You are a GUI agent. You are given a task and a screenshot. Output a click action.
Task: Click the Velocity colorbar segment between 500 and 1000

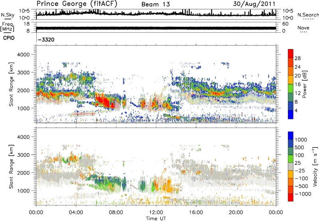[291, 143]
